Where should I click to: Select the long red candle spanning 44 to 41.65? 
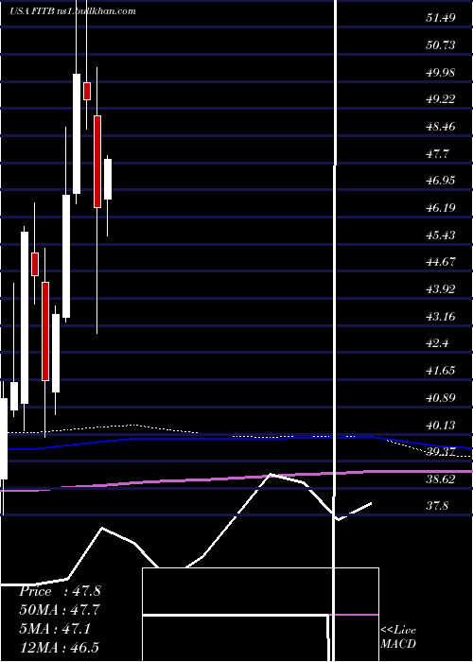click(x=45, y=331)
